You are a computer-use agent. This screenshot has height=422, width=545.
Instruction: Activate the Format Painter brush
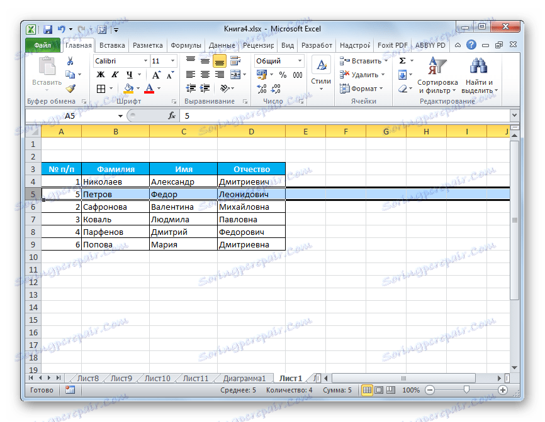(x=70, y=89)
